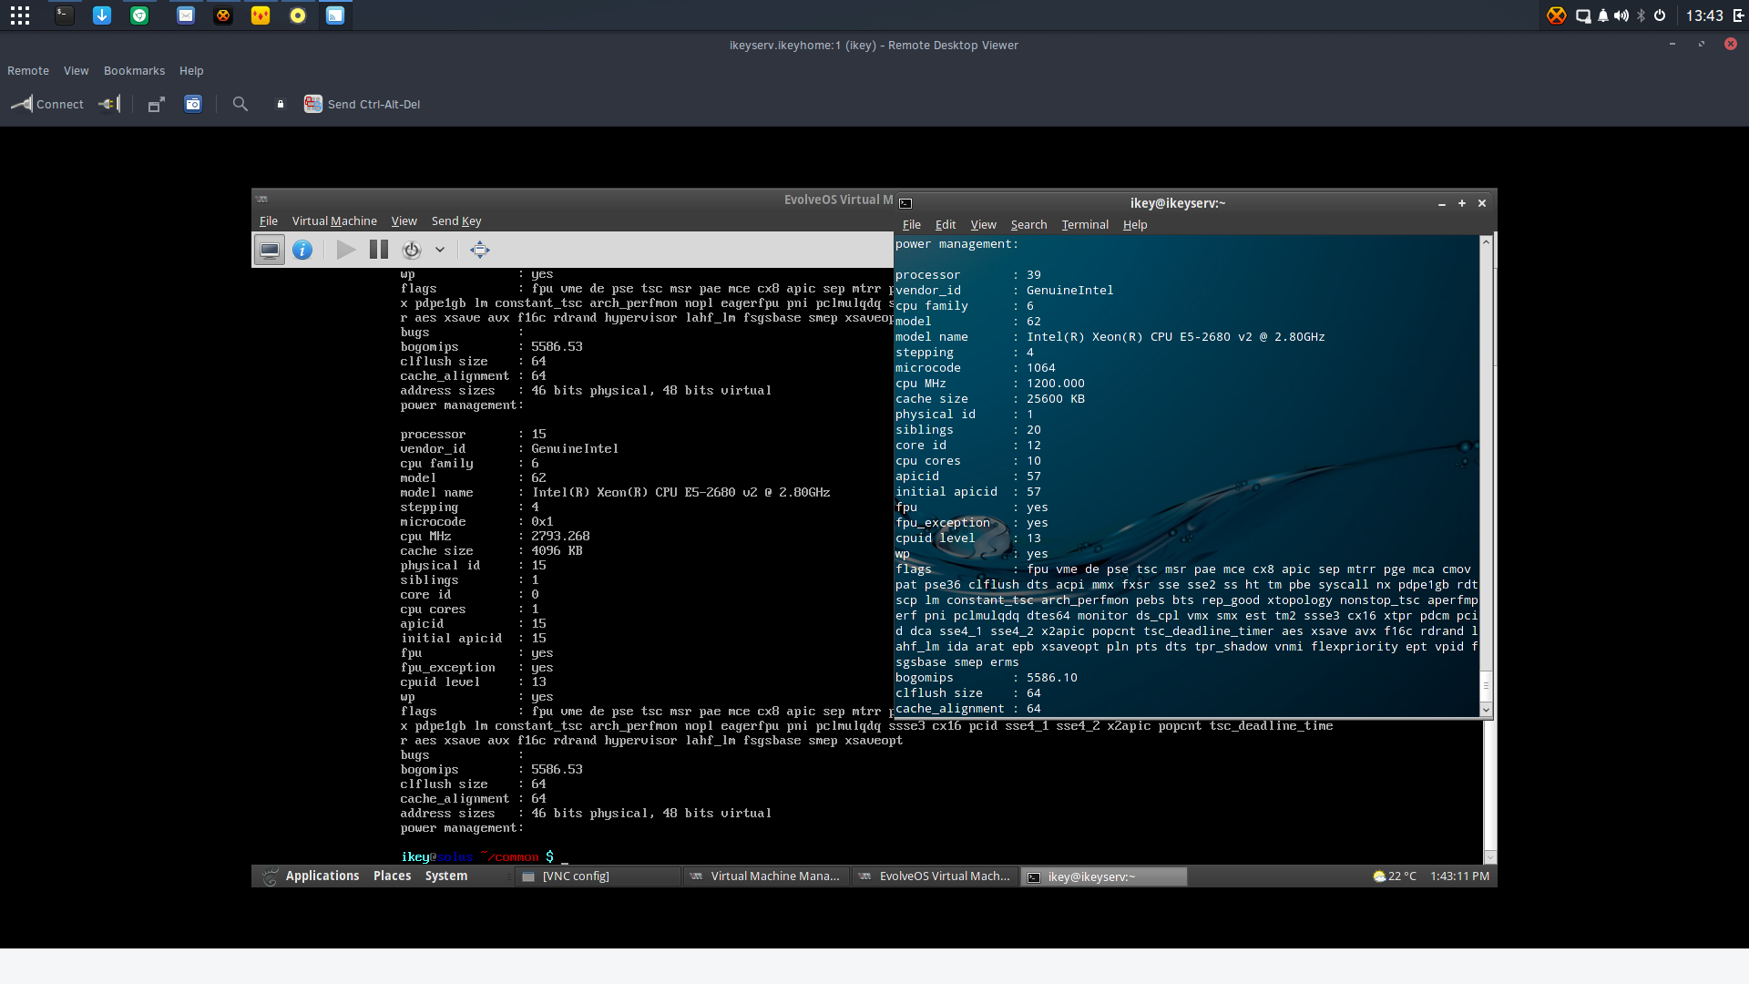Open the Remote menu

pos(28,71)
